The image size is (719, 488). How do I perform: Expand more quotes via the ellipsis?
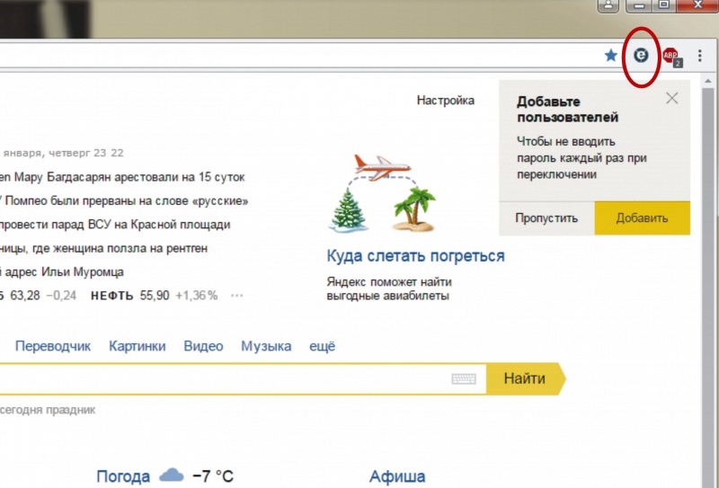236,296
